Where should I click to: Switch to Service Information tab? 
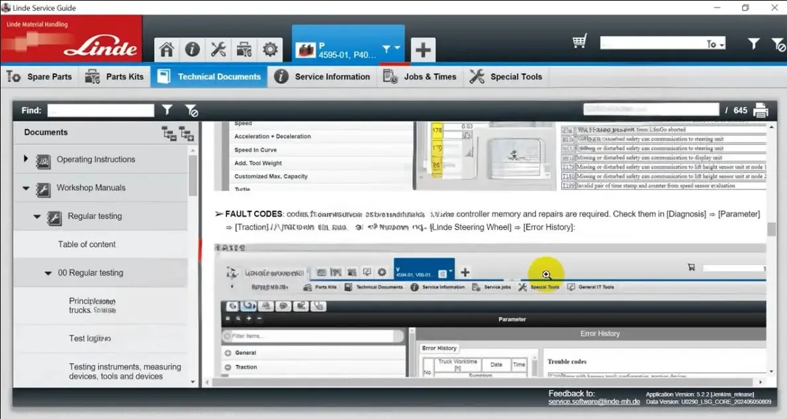322,77
